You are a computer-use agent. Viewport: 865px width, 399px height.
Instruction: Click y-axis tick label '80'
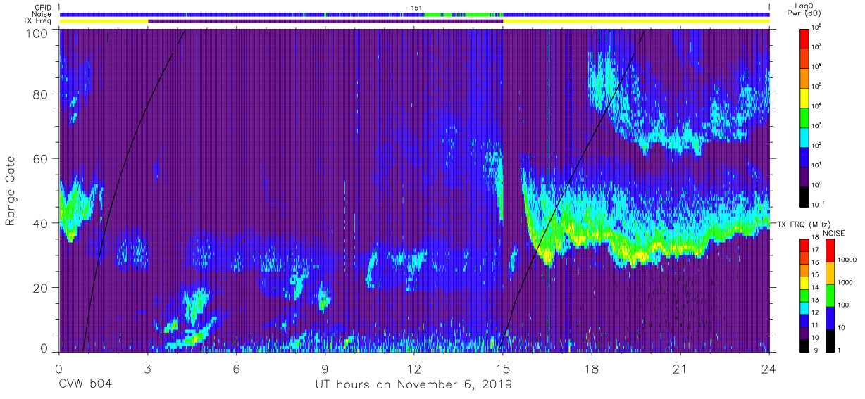tap(41, 94)
